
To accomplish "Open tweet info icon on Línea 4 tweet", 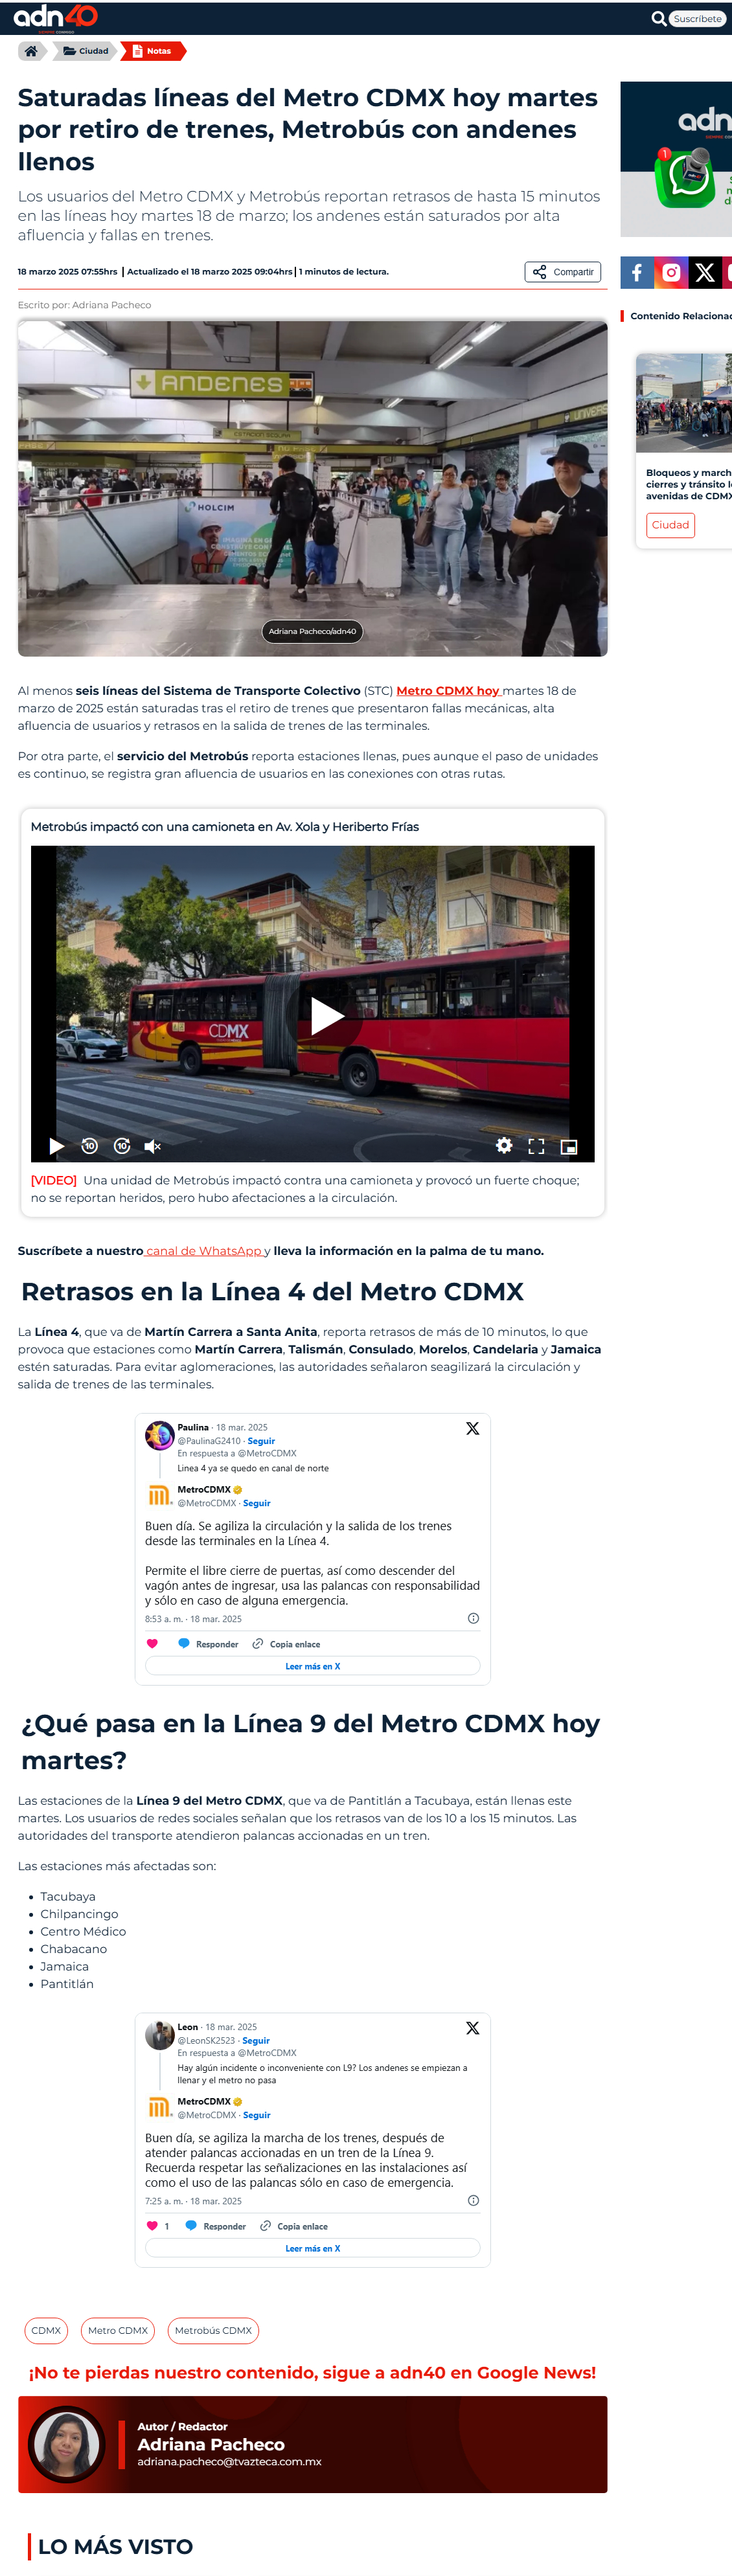I will click(x=473, y=1618).
